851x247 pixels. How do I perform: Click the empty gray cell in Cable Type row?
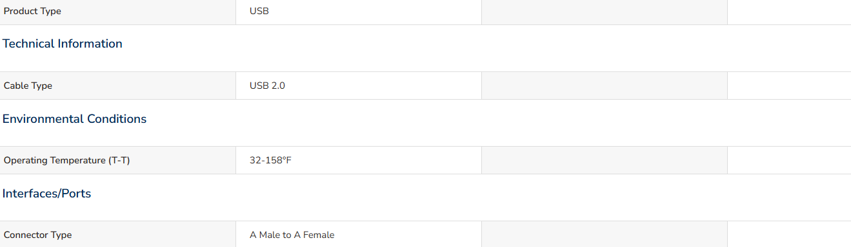tap(605, 86)
